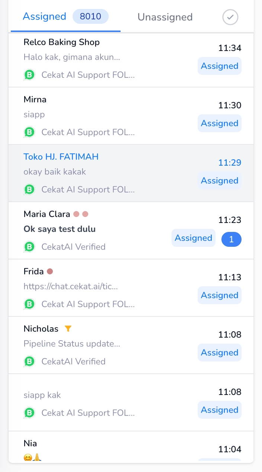The height and width of the screenshot is (472, 262).
Task: Click the unread count badge on Maria Clara
Action: coord(231,240)
